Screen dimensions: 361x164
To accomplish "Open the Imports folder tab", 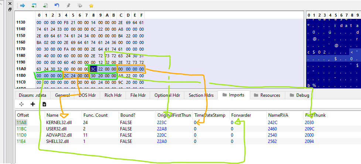I will 234,95.
